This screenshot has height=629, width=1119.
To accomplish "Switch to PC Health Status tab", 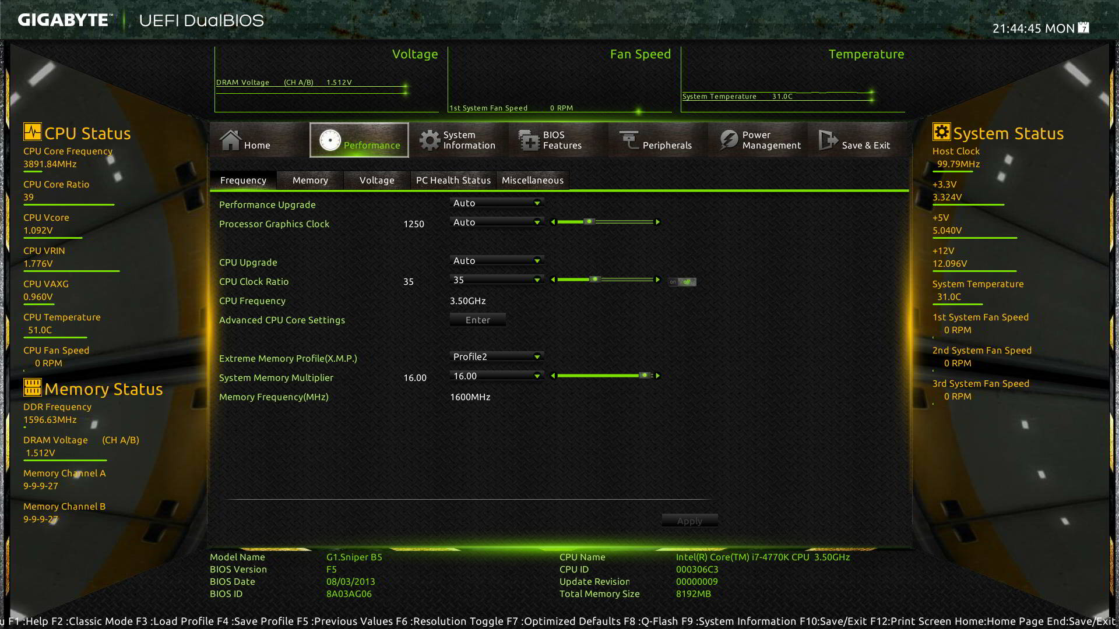I will click(453, 180).
